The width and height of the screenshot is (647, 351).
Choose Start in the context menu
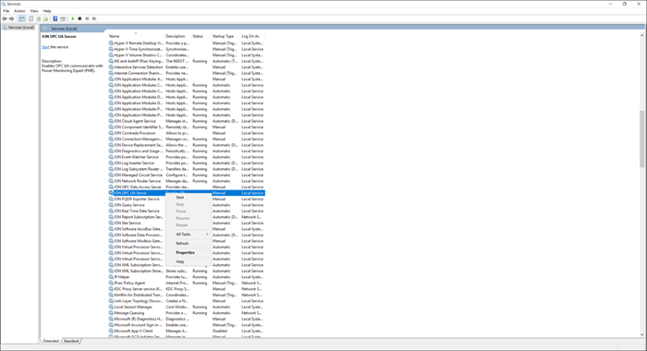point(189,197)
